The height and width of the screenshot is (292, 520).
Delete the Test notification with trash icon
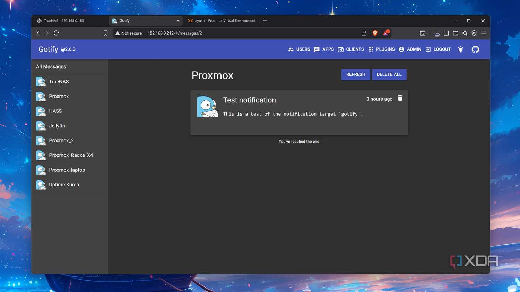tap(400, 99)
